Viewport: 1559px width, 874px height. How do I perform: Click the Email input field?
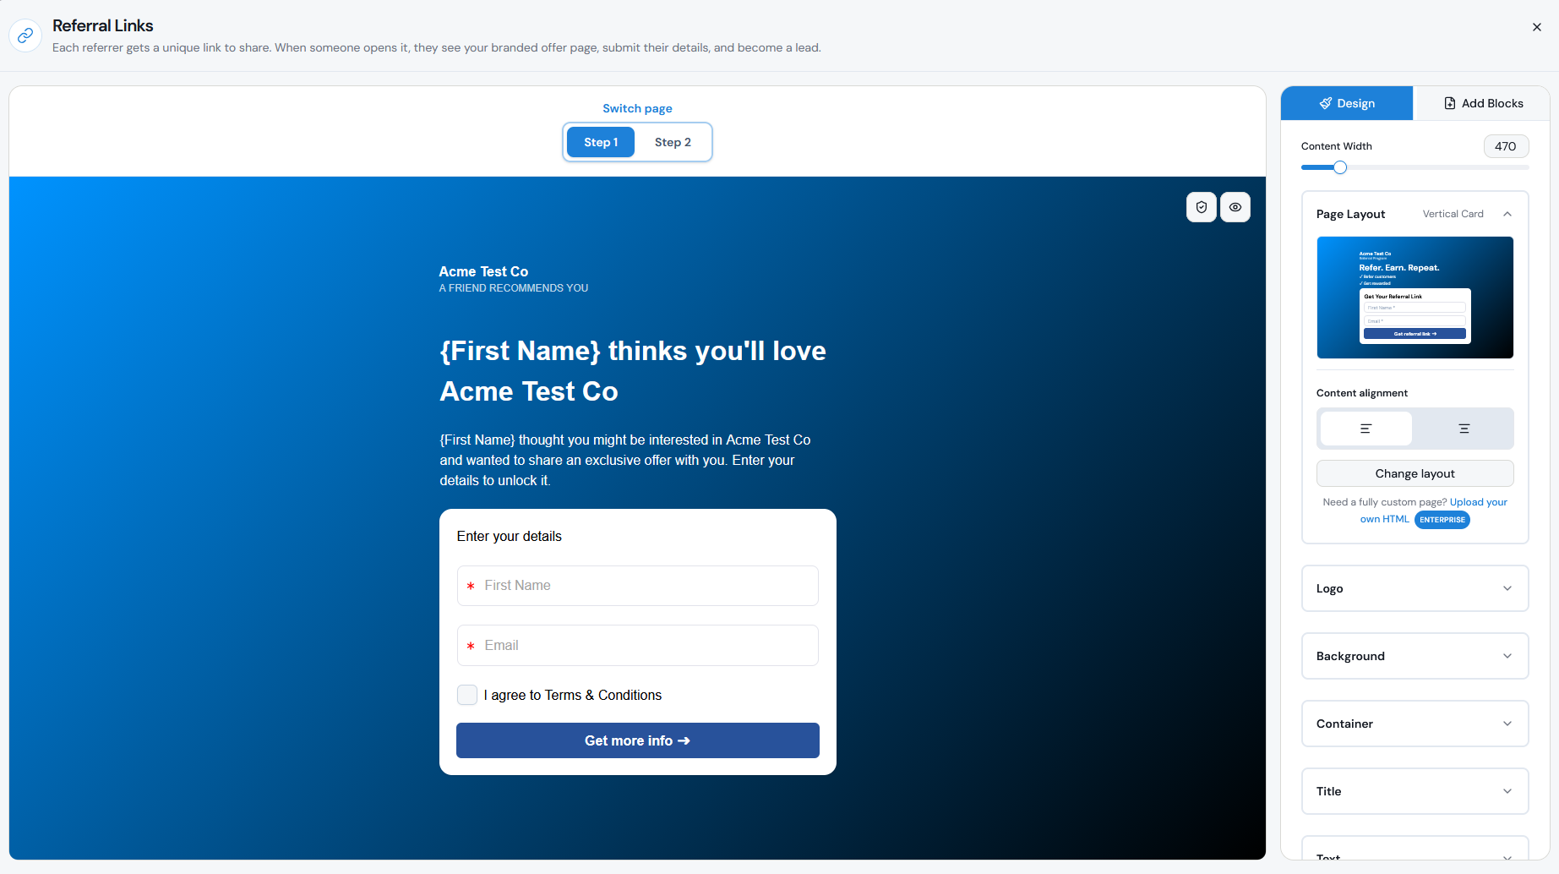[x=637, y=646]
